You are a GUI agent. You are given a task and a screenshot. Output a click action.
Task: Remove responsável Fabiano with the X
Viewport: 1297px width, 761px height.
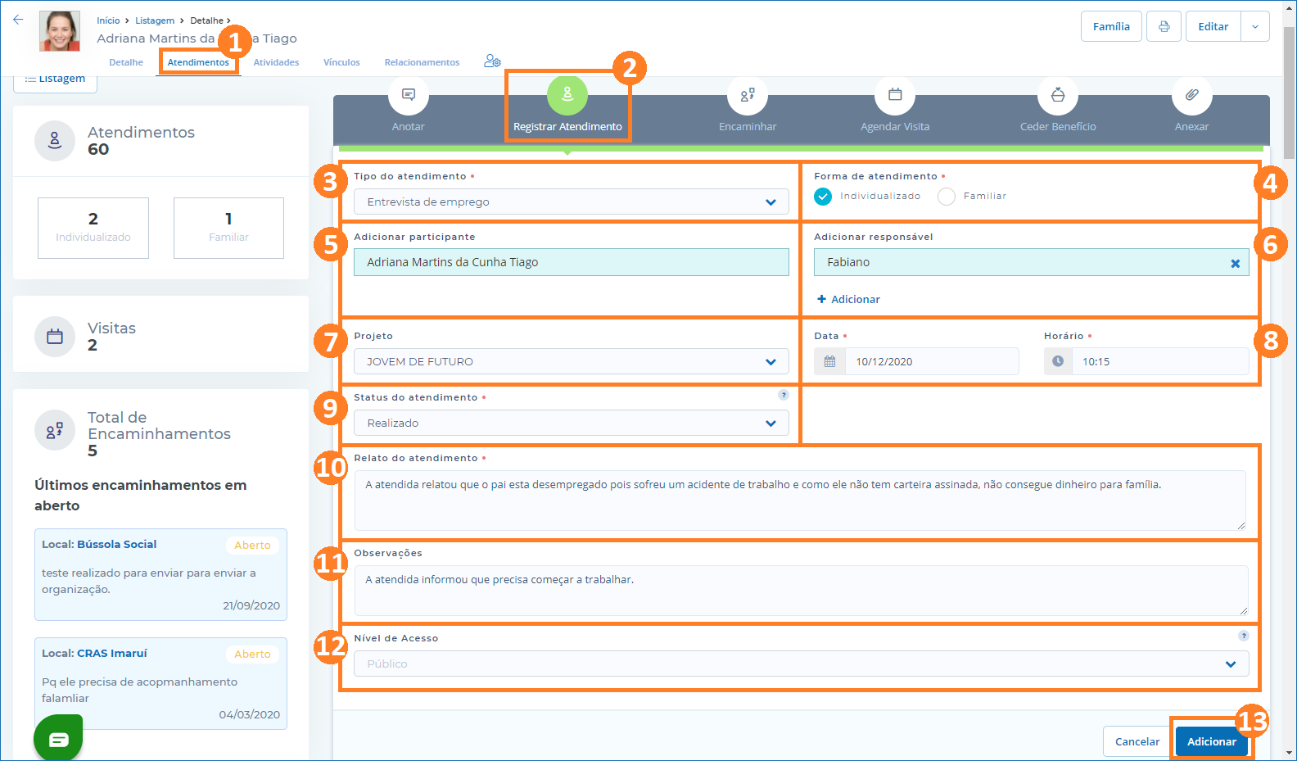coord(1235,263)
